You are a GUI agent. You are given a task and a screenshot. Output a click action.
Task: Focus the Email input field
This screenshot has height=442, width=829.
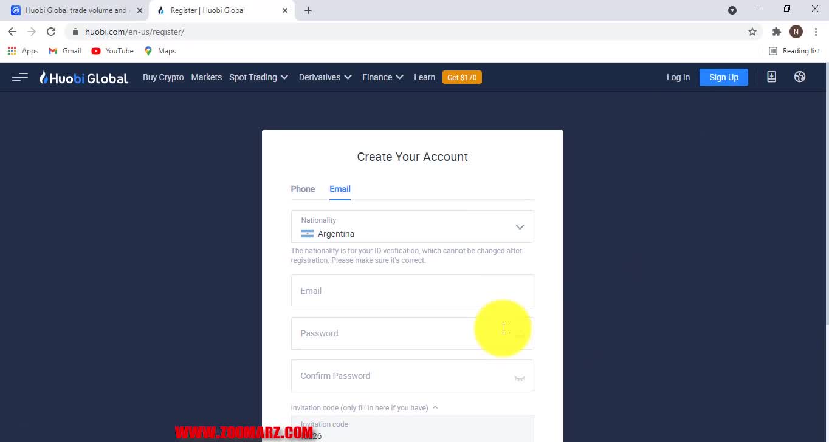(413, 291)
